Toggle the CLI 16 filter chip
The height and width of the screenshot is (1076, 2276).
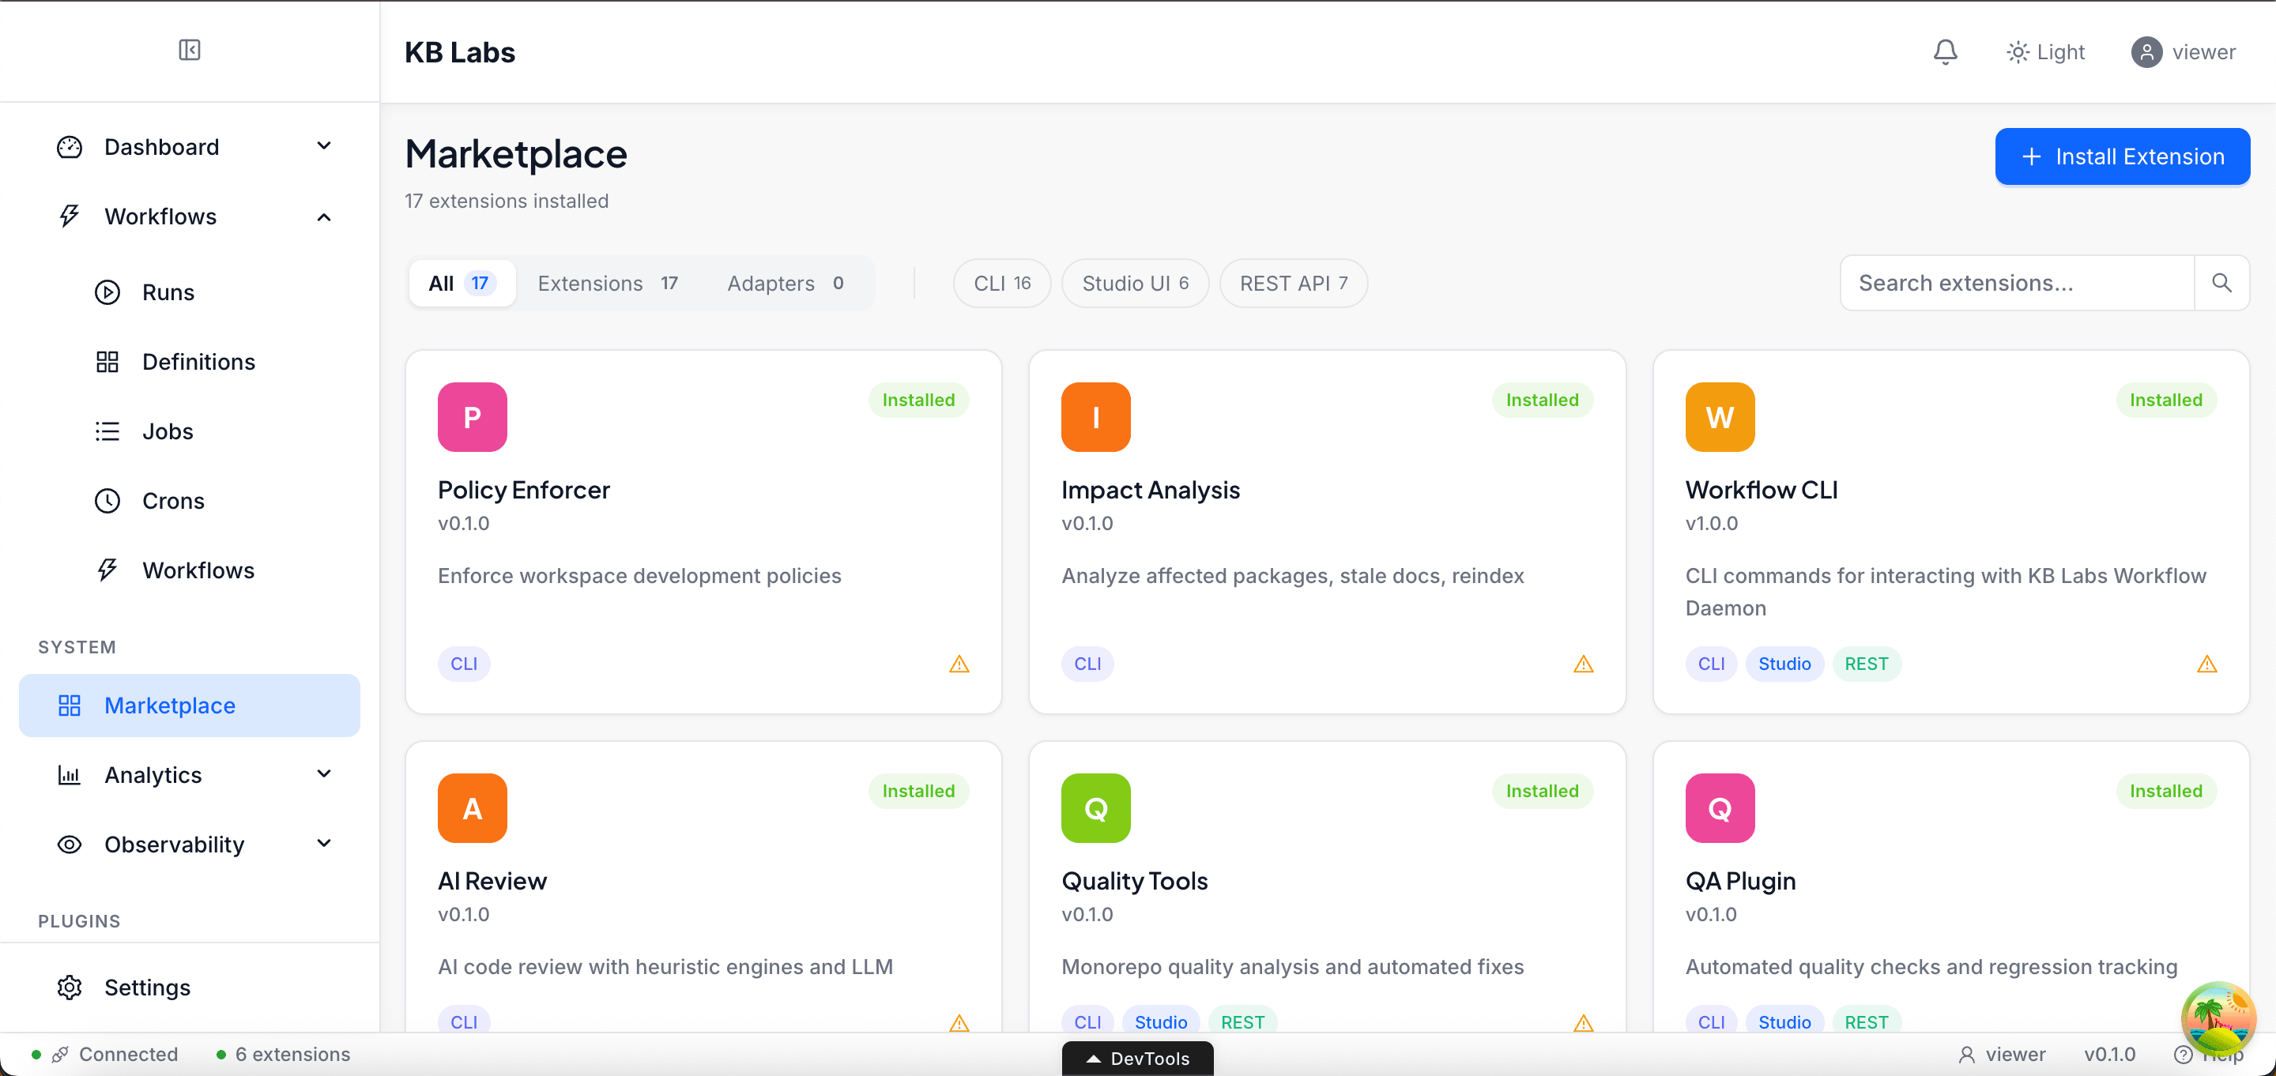[1002, 283]
